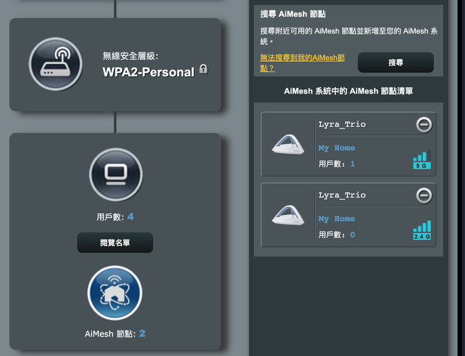Open the client computer icon
This screenshot has width=465, height=356.
(116, 174)
